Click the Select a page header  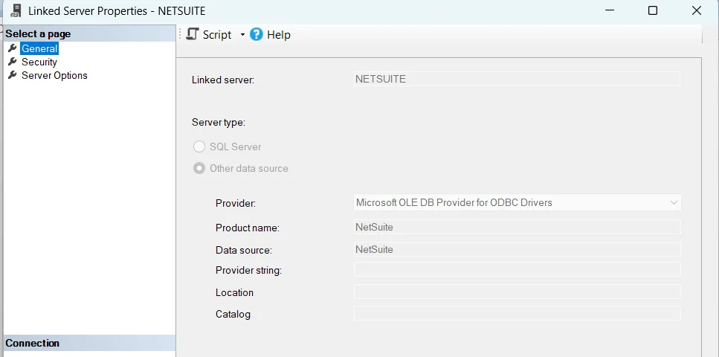coord(89,33)
